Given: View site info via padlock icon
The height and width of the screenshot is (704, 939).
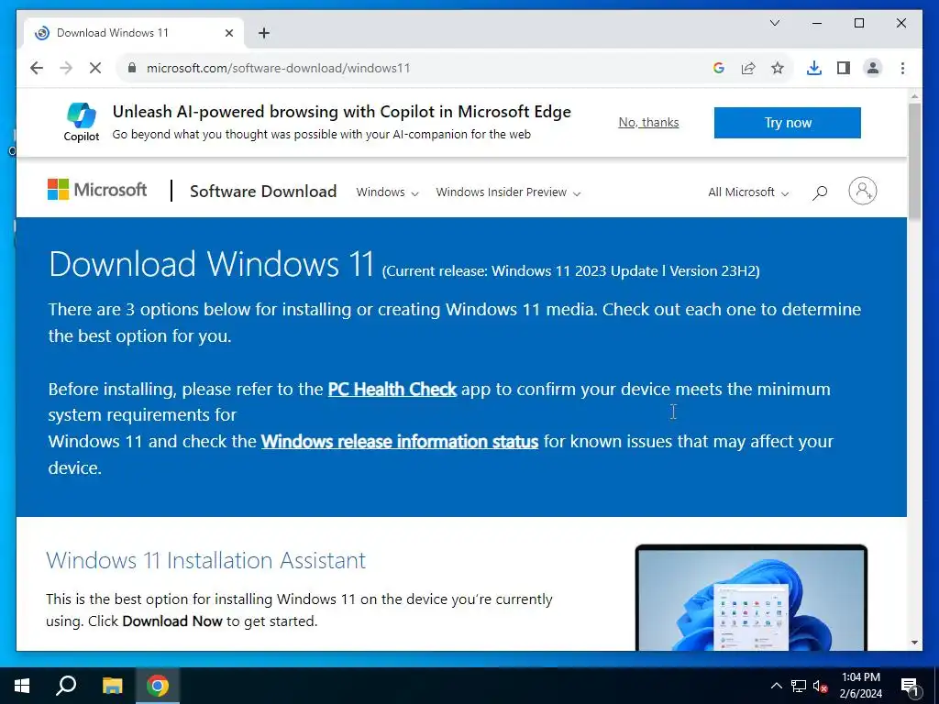Looking at the screenshot, I should [x=132, y=68].
